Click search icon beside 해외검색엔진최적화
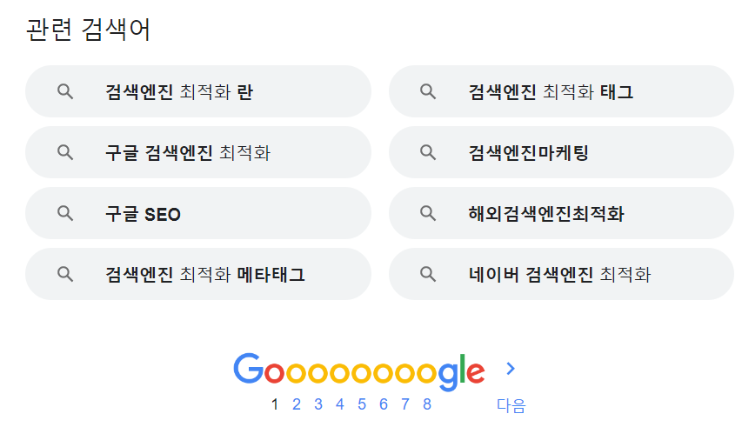This screenshot has width=742, height=427. (427, 213)
